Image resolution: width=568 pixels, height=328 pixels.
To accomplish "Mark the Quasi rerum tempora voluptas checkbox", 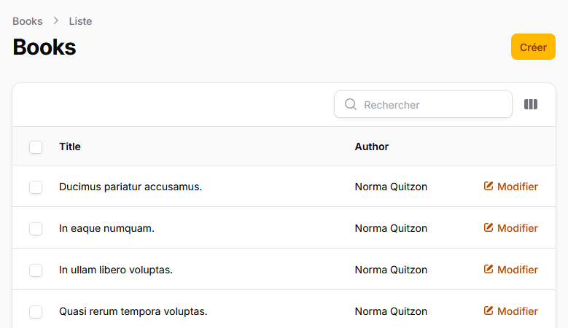I will tap(36, 312).
